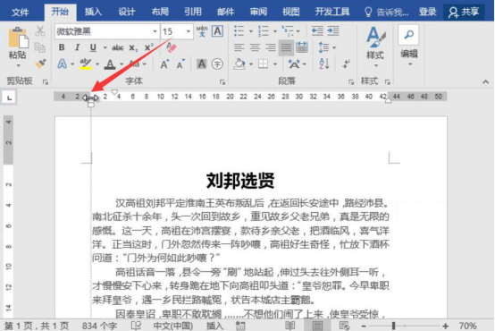Viewport: 495px width, 331px height.
Task: Apply Text Effects with the glowing A
Action: tap(63, 64)
